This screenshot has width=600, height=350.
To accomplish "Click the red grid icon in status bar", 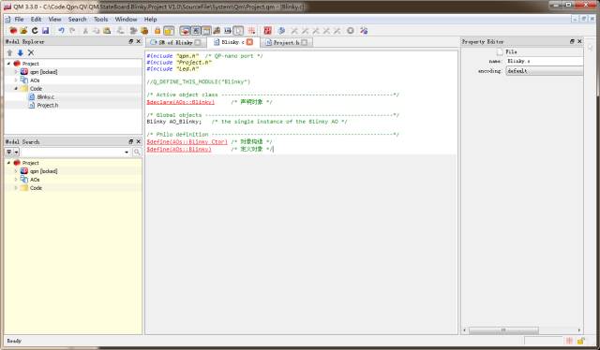I will click(x=569, y=341).
